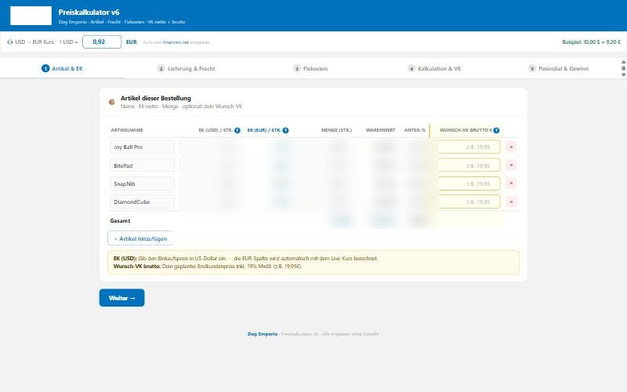Click the Gesamt row label

(120, 221)
